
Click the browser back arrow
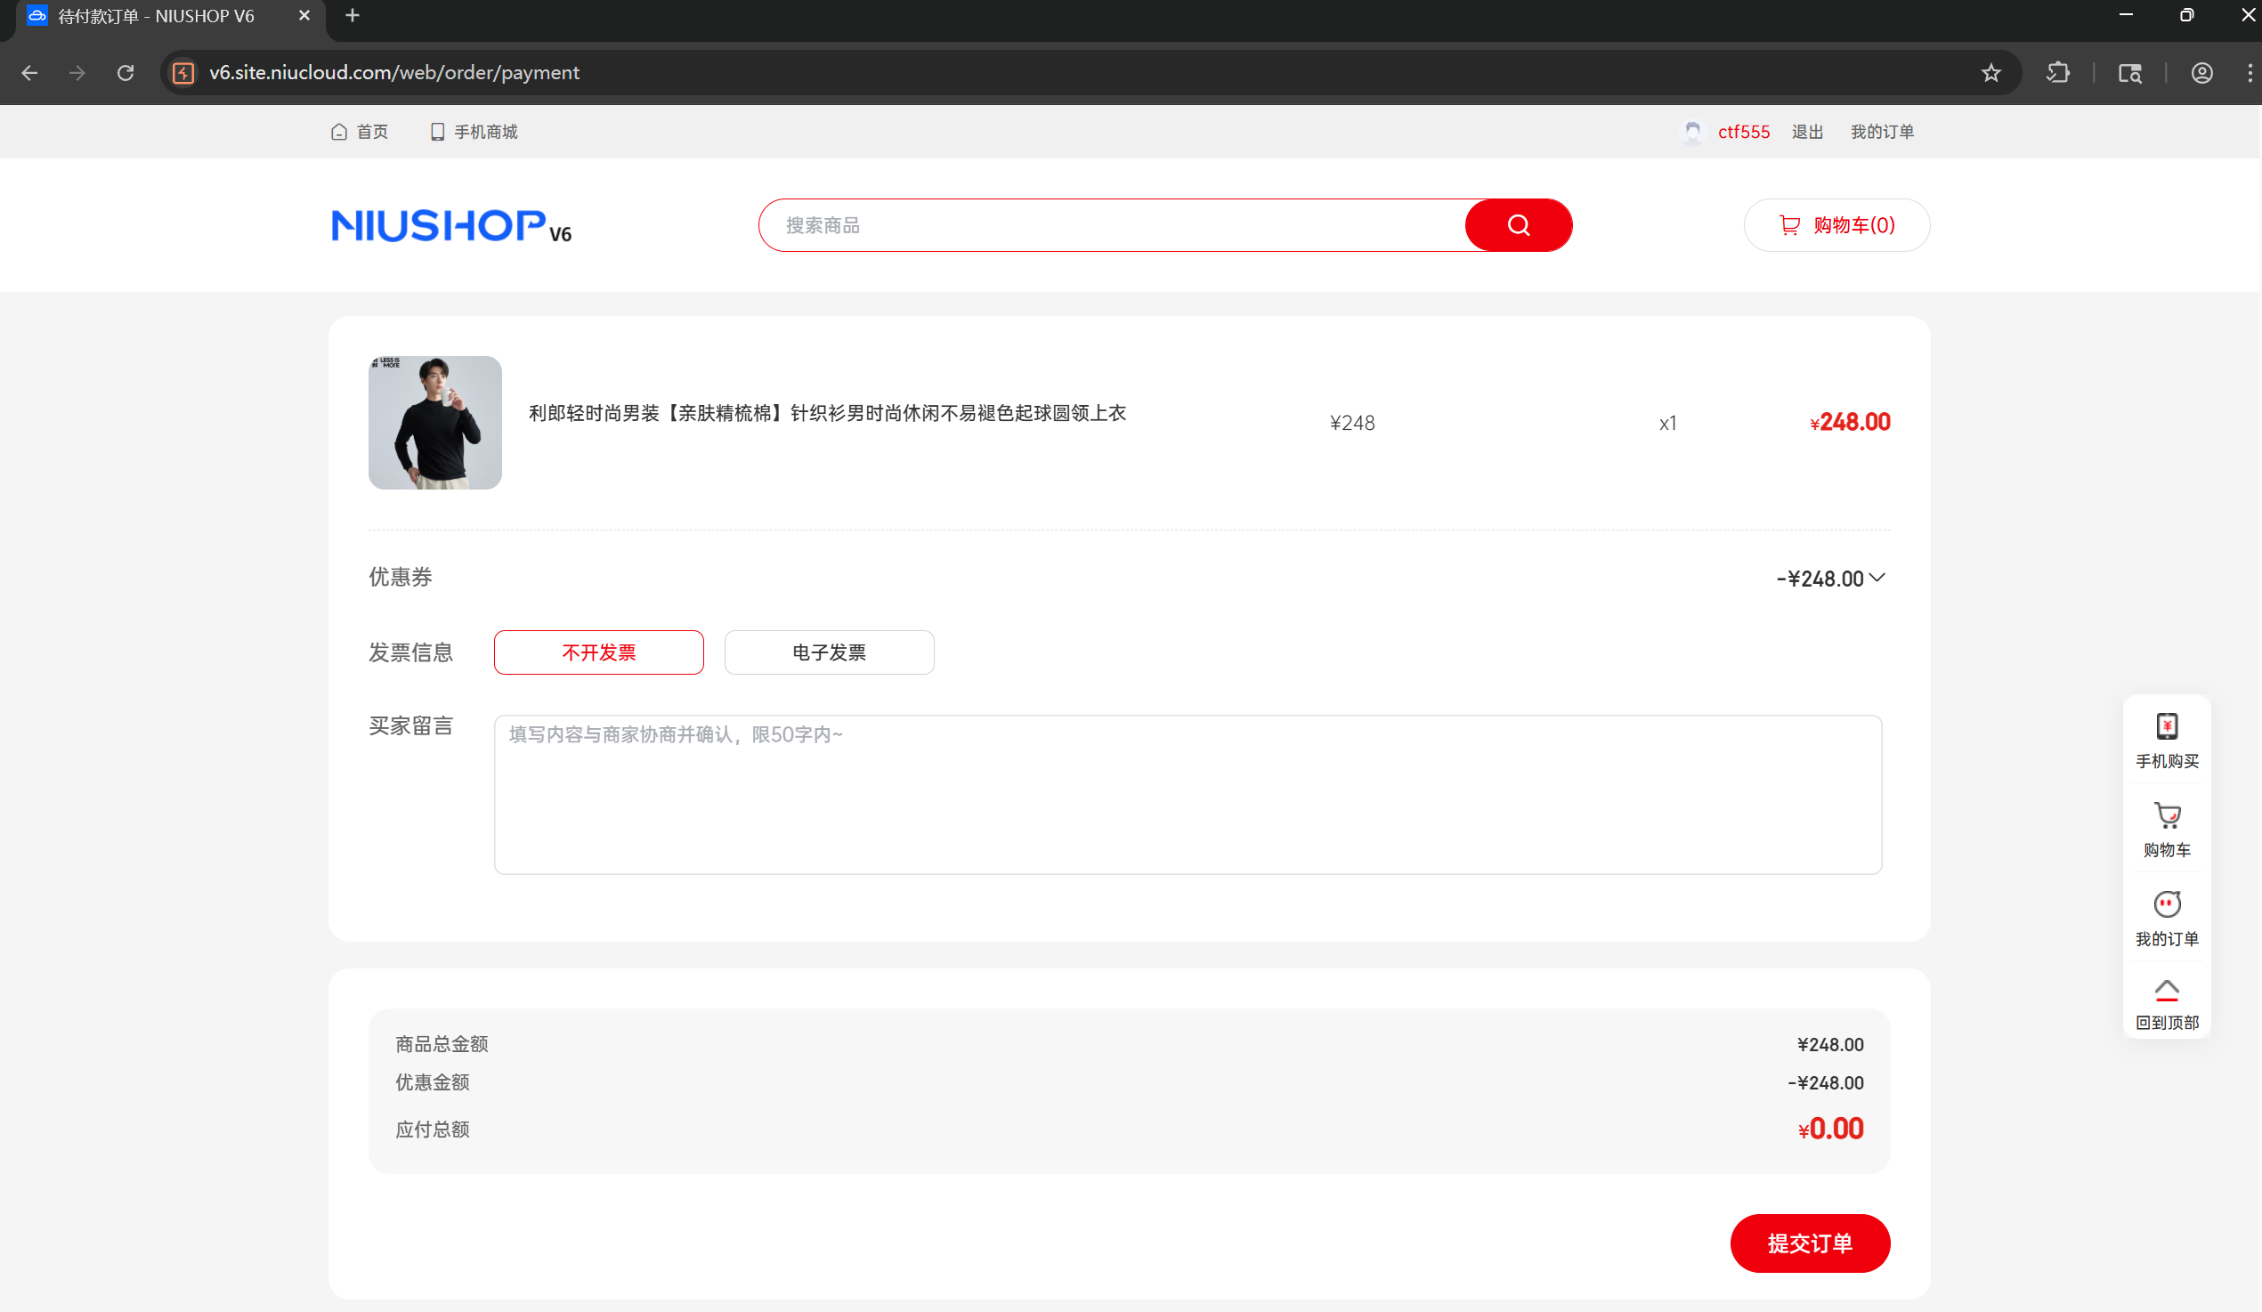29,73
